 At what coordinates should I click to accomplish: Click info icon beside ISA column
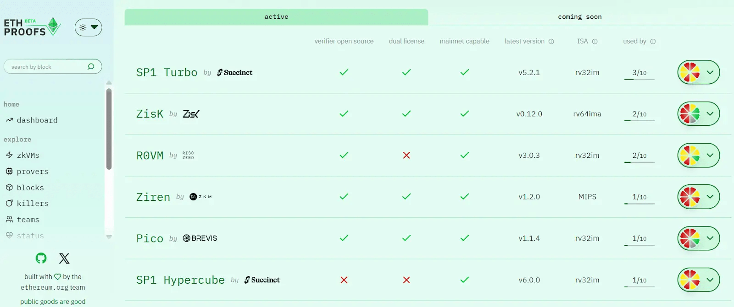coord(595,42)
